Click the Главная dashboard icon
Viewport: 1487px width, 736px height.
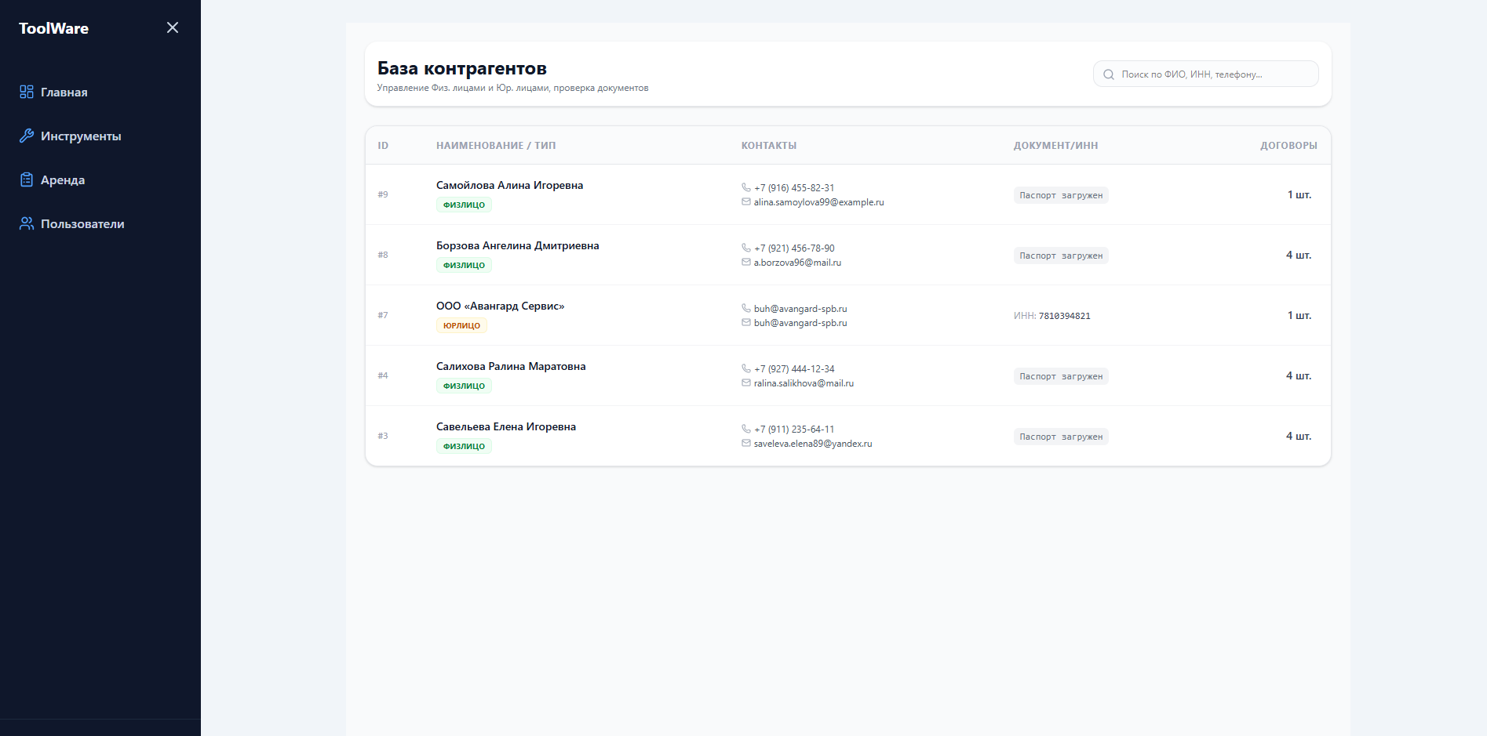tap(27, 92)
